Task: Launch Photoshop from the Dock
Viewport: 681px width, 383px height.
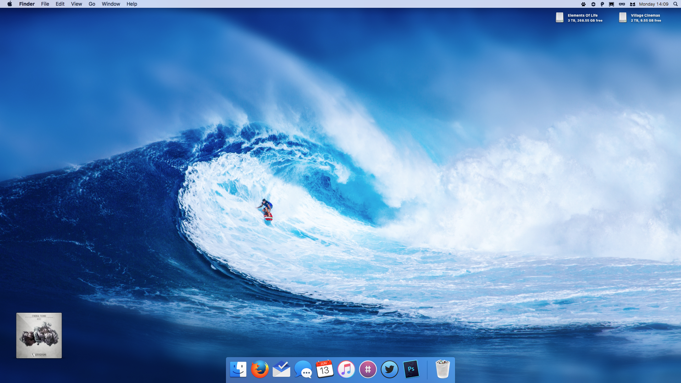Action: tap(411, 369)
